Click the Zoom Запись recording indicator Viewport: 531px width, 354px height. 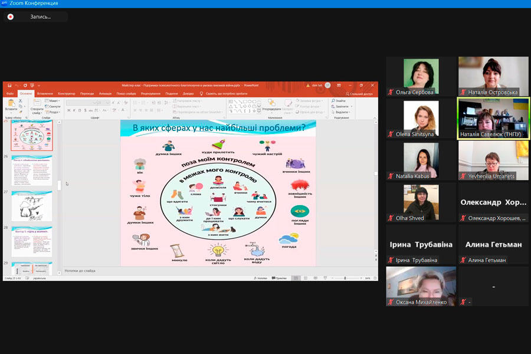click(x=35, y=17)
